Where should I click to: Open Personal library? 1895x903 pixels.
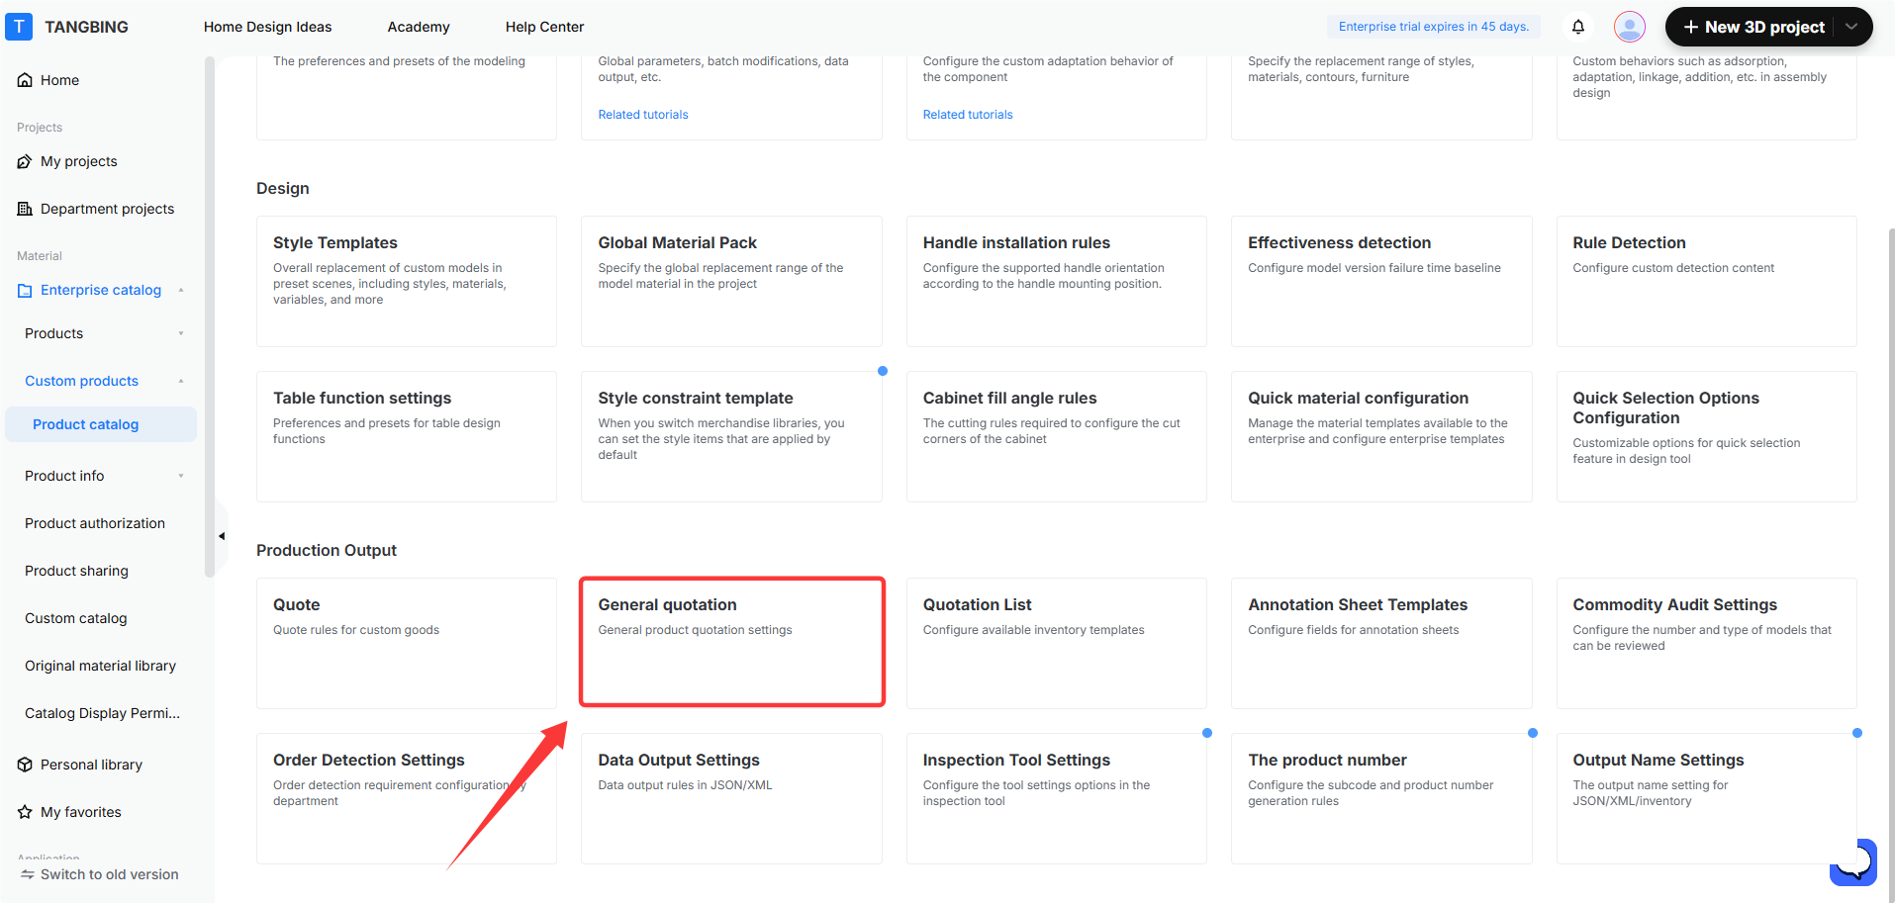pyautogui.click(x=91, y=765)
